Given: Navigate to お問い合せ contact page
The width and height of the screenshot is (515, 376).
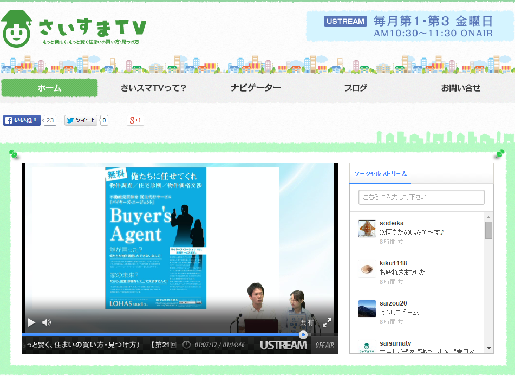Looking at the screenshot, I should tap(460, 88).
